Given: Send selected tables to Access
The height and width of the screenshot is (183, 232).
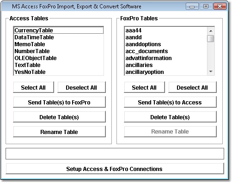Looking at the screenshot, I should pos(170,102).
